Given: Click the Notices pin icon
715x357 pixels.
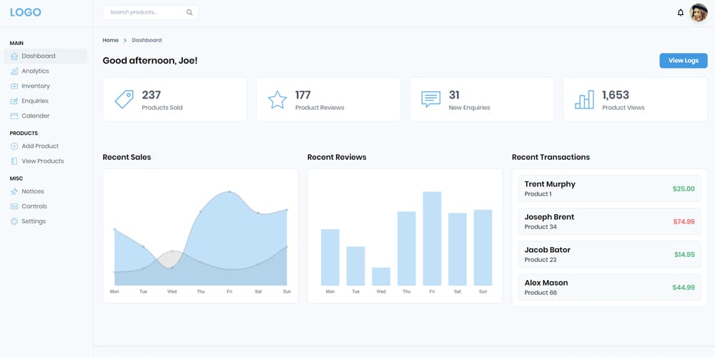Looking at the screenshot, I should click(x=14, y=191).
